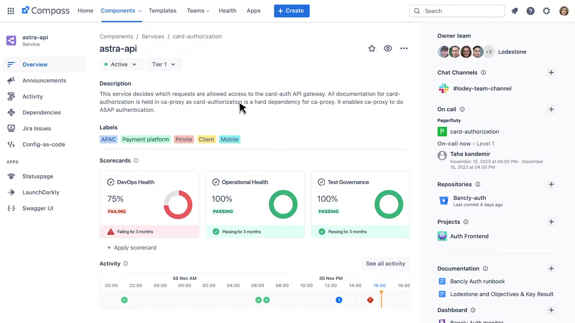
Task: Click Scorecards info icon
Action: point(136,161)
